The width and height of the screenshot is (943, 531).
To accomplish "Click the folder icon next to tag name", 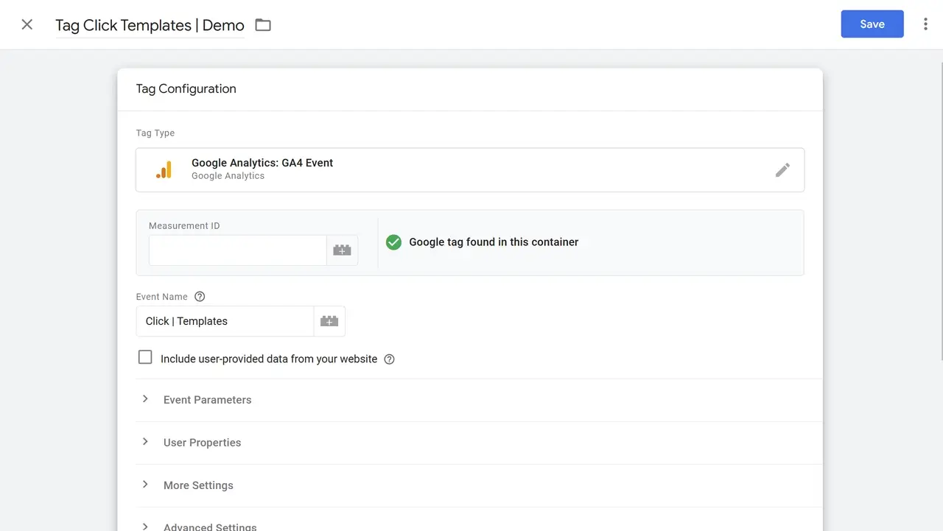I will click(263, 25).
